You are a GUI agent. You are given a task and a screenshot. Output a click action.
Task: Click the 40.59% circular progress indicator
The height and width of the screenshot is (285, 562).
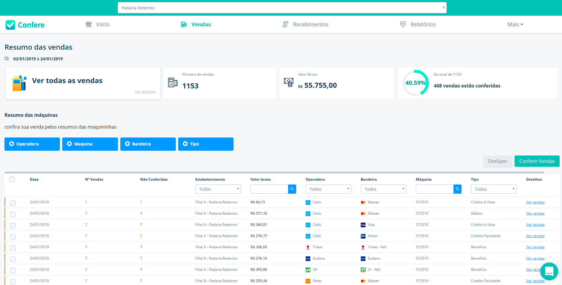click(x=416, y=83)
